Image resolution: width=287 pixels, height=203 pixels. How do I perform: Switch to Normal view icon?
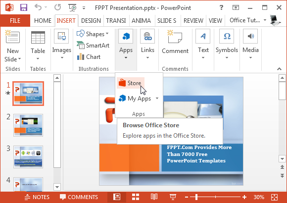117,197
